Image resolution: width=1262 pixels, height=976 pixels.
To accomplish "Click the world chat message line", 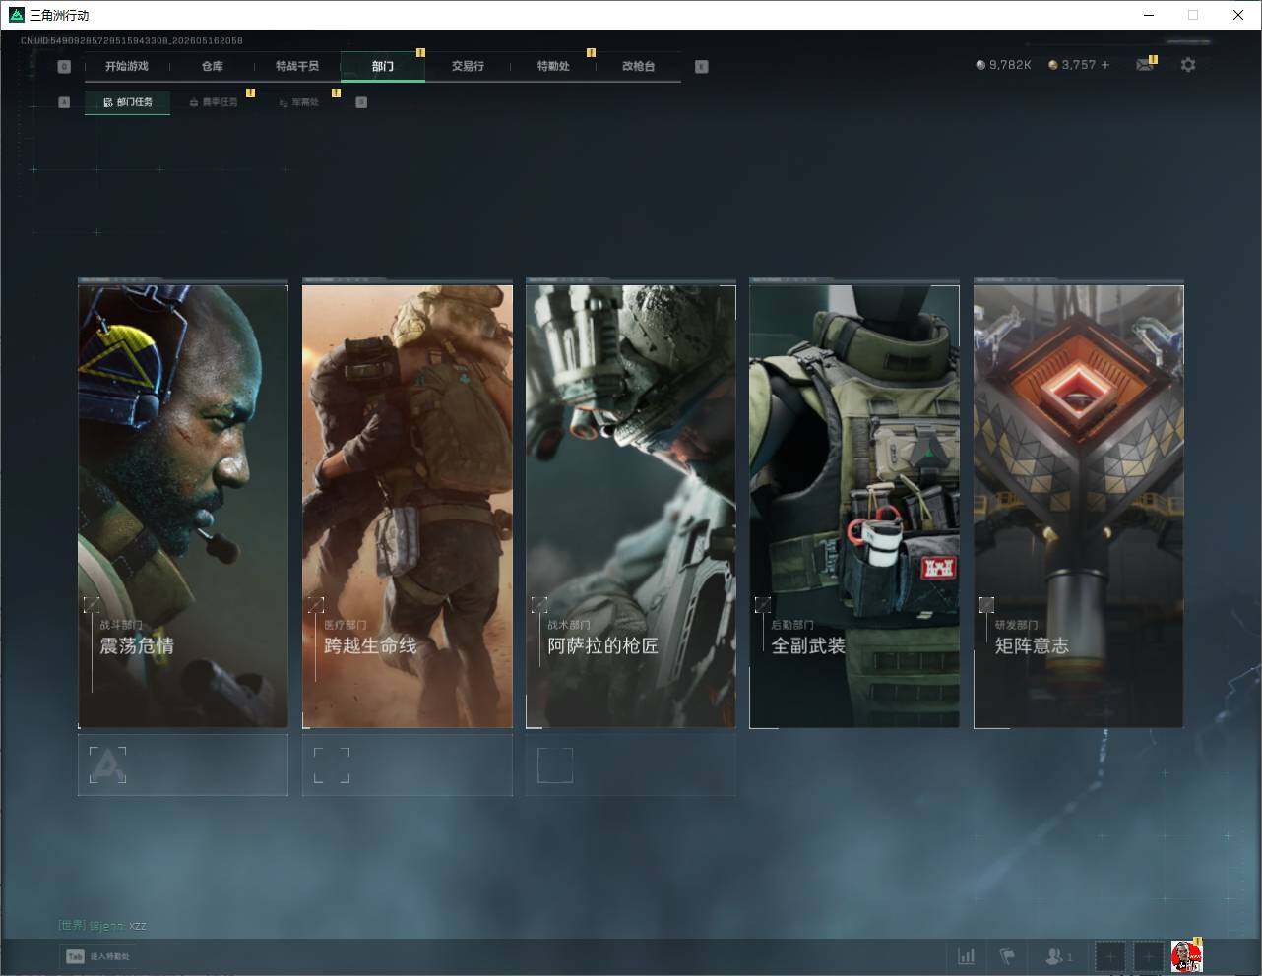I will [102, 926].
